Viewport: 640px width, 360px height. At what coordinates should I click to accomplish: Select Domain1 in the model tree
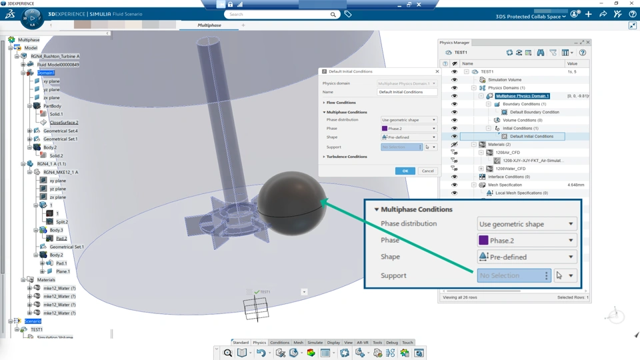46,73
